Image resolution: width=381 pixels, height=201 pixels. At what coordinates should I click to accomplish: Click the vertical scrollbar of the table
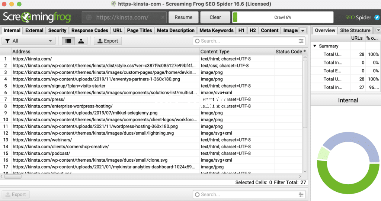click(x=305, y=94)
